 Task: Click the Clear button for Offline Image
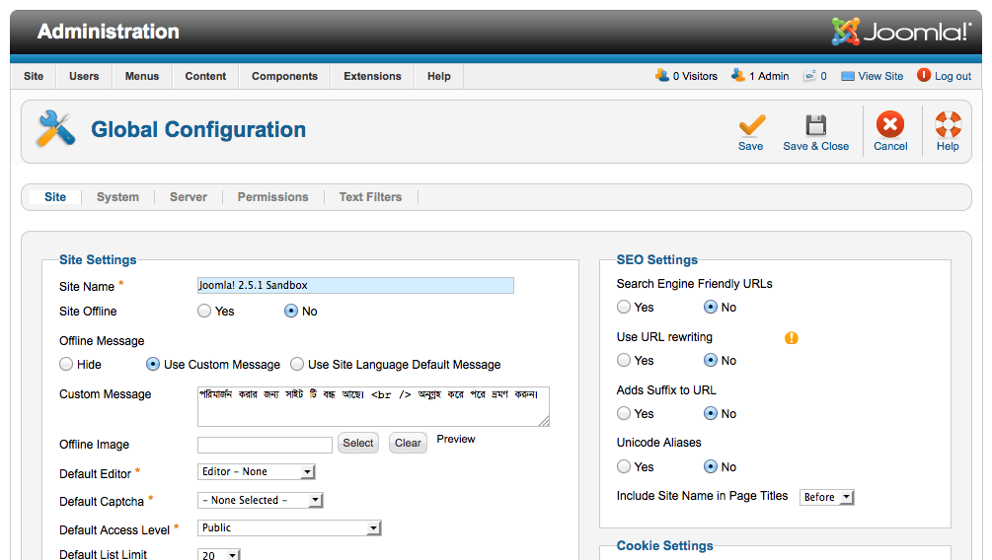pyautogui.click(x=408, y=444)
